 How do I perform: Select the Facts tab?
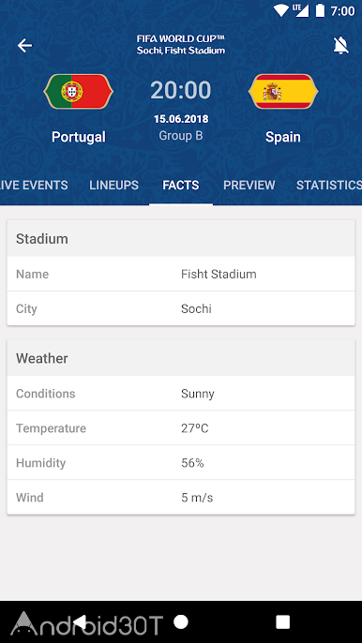(181, 185)
